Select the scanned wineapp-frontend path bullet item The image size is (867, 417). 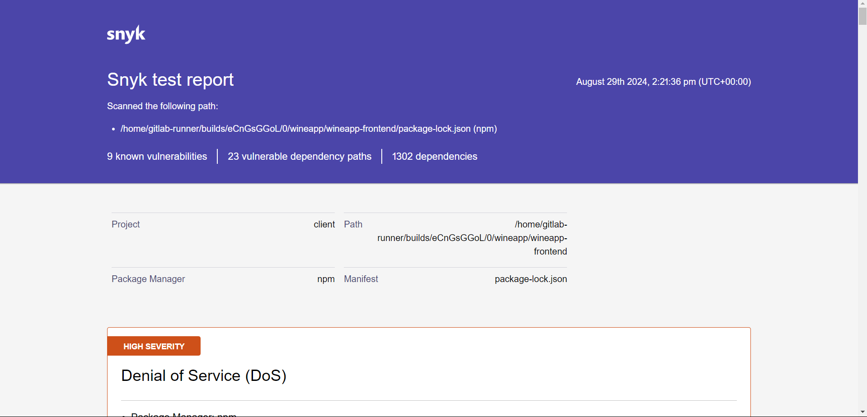point(309,129)
